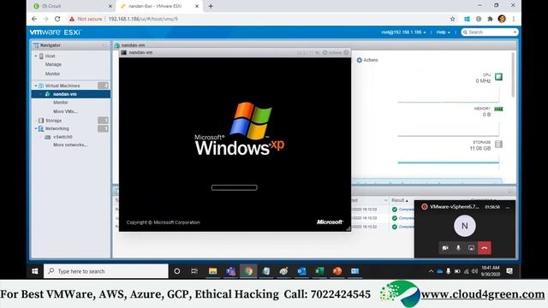The height and width of the screenshot is (308, 548).
Task: Sort tasks by the Result column
Action: (400, 200)
